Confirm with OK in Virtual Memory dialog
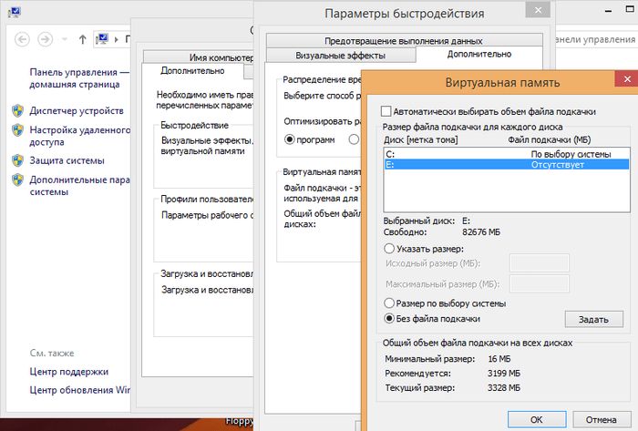 coord(536,418)
